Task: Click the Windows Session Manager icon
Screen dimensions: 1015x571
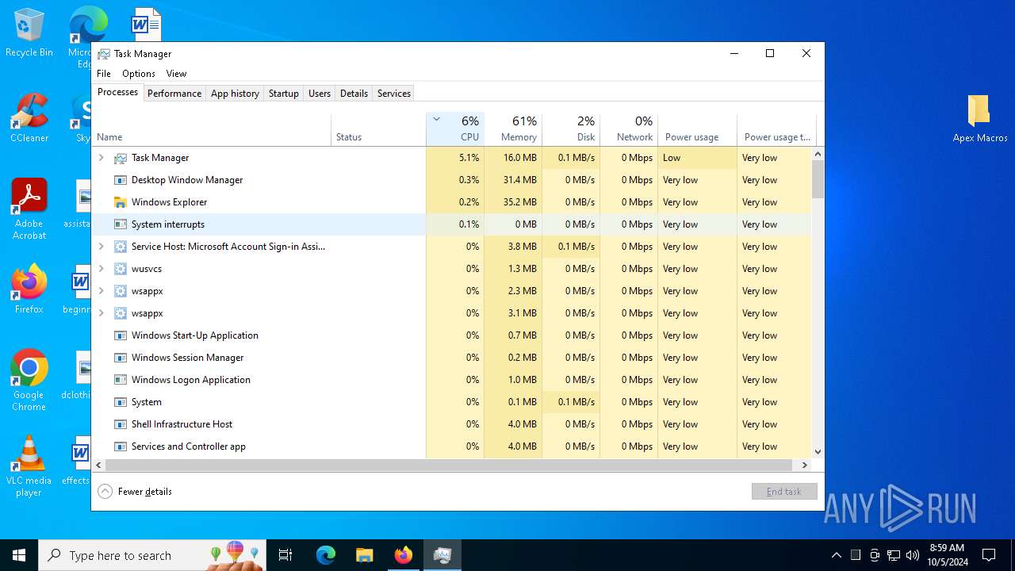Action: coord(121,358)
